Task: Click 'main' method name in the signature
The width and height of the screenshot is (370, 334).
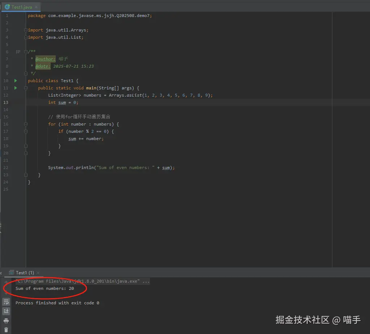Action: click(x=91, y=88)
